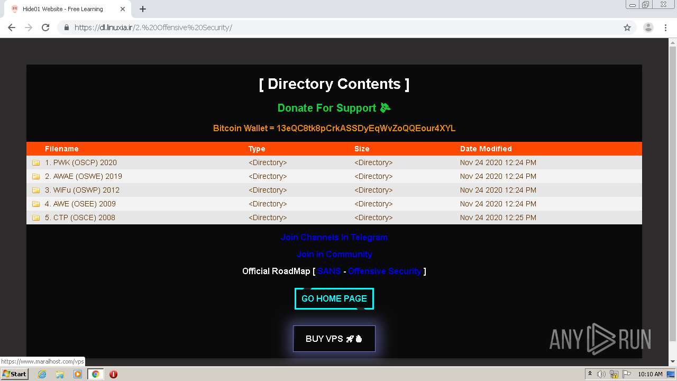The width and height of the screenshot is (677, 381).
Task: Click folder icon for 5. CTP (OSCE) 2008
Action: point(36,217)
